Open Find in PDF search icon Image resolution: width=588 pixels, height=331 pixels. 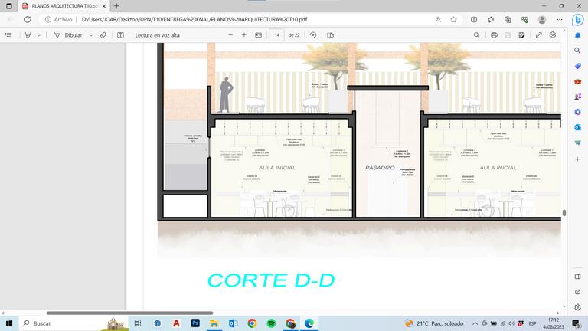pos(476,35)
